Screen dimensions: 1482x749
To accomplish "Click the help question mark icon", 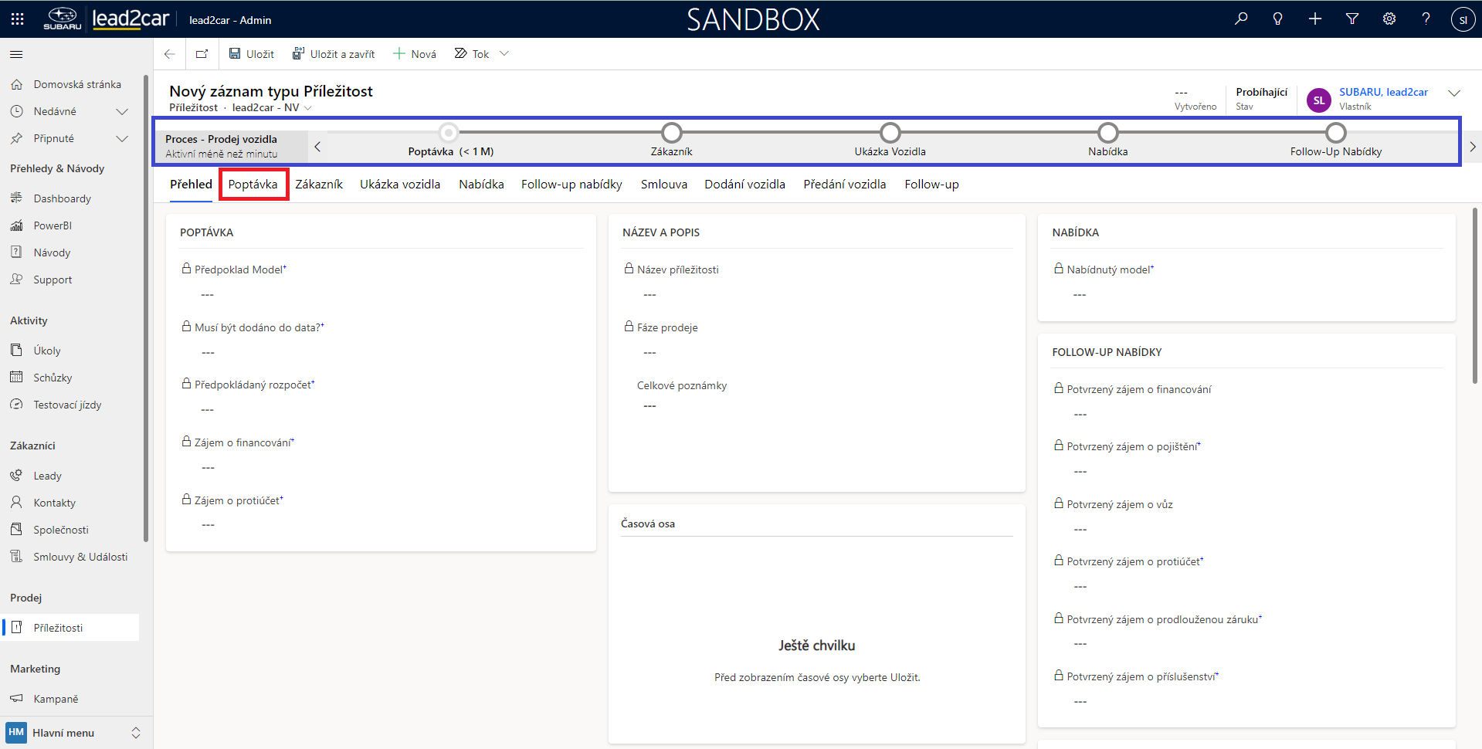I will point(1426,19).
